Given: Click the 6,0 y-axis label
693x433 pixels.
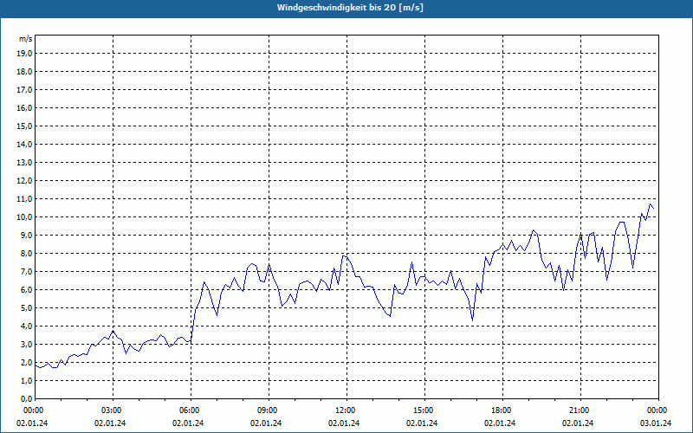Looking at the screenshot, I should click(26, 290).
